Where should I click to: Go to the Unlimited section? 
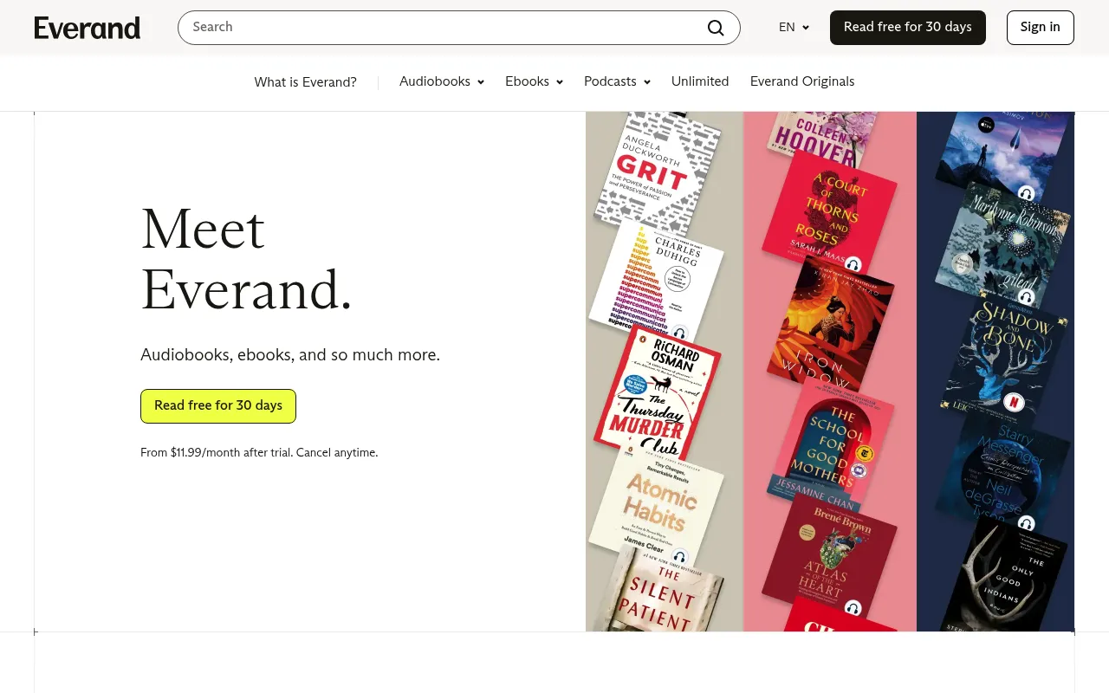pyautogui.click(x=700, y=81)
